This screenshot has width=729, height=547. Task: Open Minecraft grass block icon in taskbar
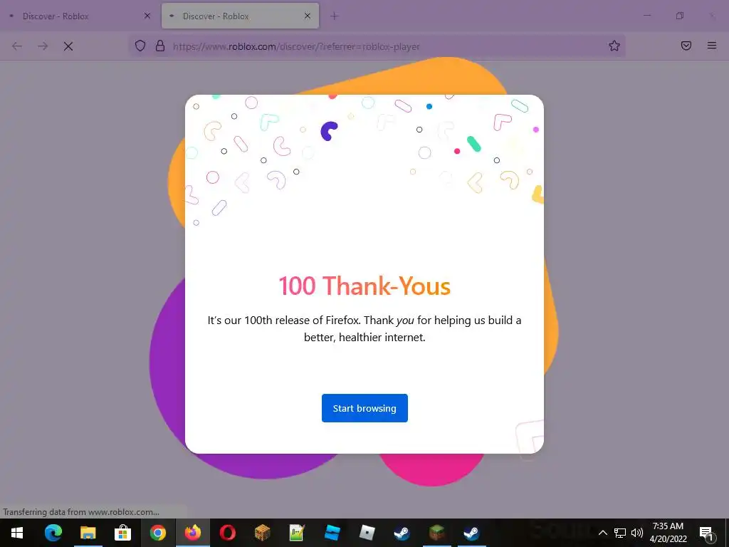(x=436, y=533)
